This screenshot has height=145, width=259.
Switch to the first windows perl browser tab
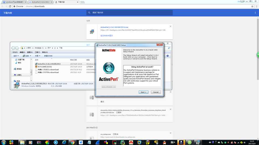tap(14, 2)
